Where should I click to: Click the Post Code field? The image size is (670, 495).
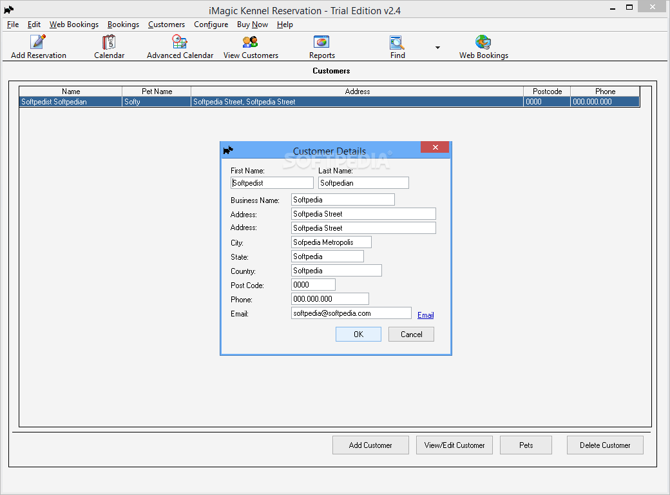point(314,285)
